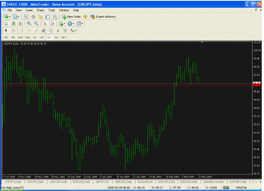Image resolution: width=264 pixels, height=191 pixels.
Task: Switch to AUDNZD,Weekly chart tab
Action: pyautogui.click(x=213, y=182)
